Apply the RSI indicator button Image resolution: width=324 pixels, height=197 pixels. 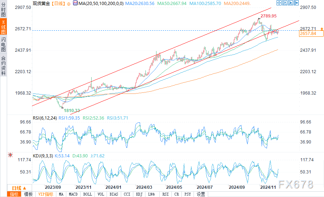(165, 194)
